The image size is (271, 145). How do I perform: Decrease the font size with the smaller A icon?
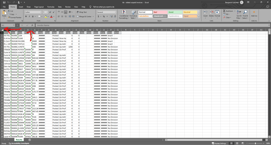pos(54,12)
